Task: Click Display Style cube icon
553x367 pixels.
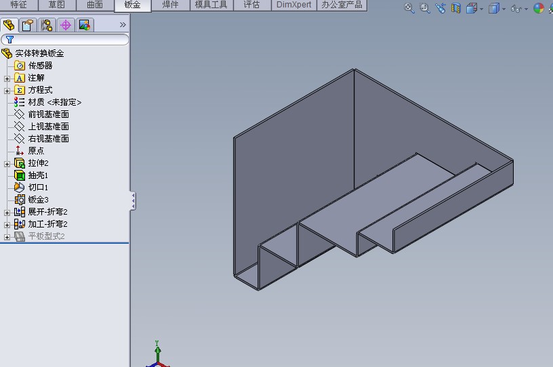Action: coord(494,8)
